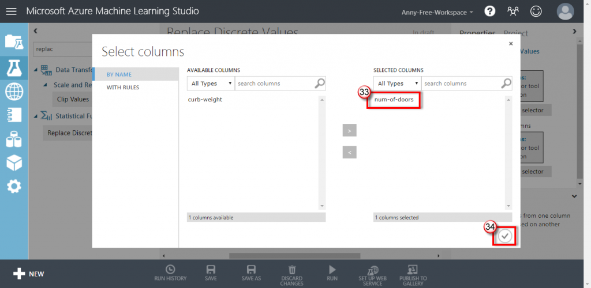Screen dimensions: 591x288
Task: Collapse the Properties pane right chevron
Action: pyautogui.click(x=574, y=31)
